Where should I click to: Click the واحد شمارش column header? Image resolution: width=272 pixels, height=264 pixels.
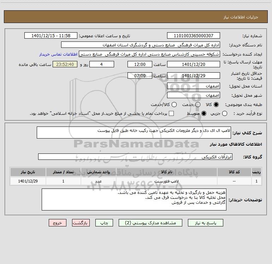(98, 172)
